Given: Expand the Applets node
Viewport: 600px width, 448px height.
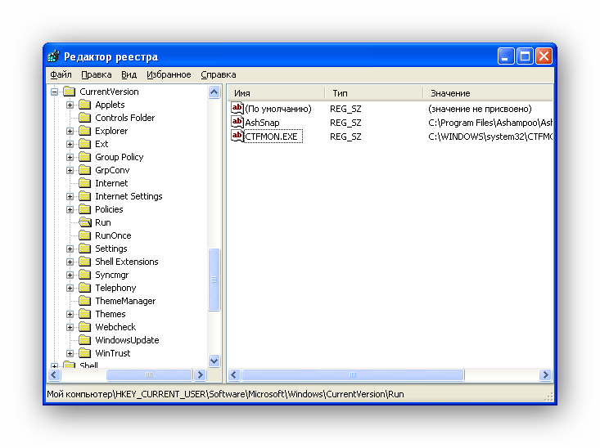Looking at the screenshot, I should (x=70, y=105).
